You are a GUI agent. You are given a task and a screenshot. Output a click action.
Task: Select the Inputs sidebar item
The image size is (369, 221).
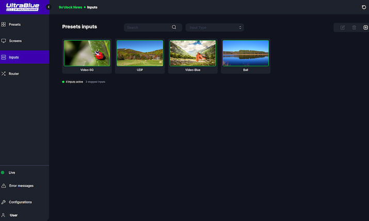(14, 57)
